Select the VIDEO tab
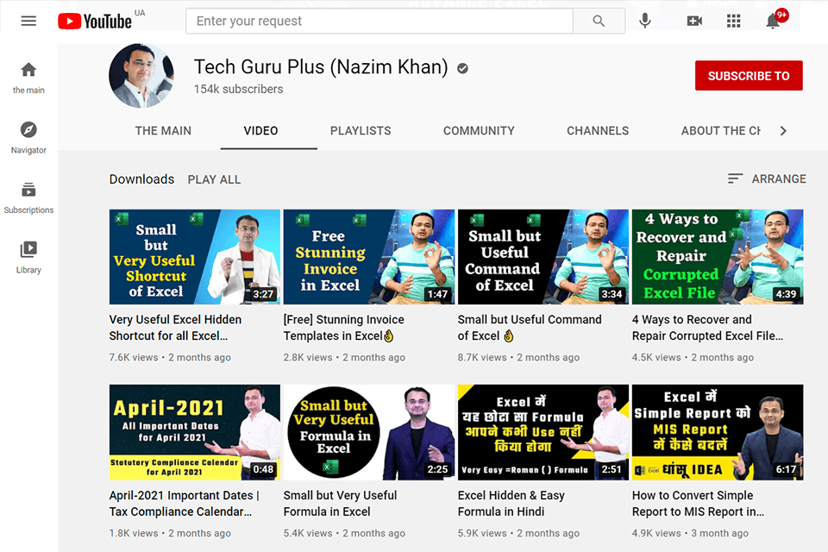 [260, 130]
